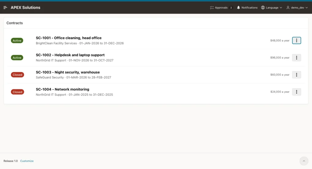Viewport: 312px width, 169px height.
Task: Open the hamburger navigation menu
Action: [x=5, y=8]
